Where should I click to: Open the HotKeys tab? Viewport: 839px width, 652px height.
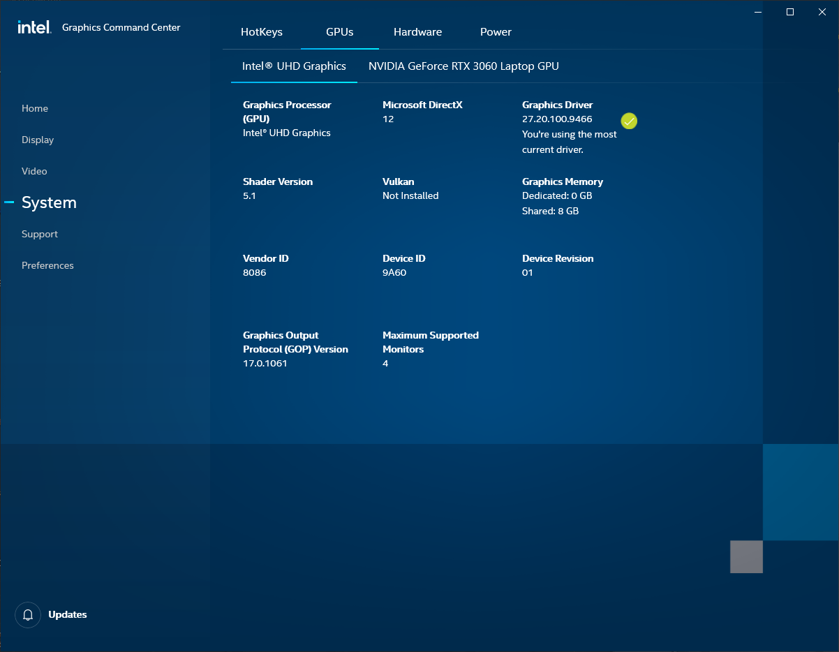point(262,32)
